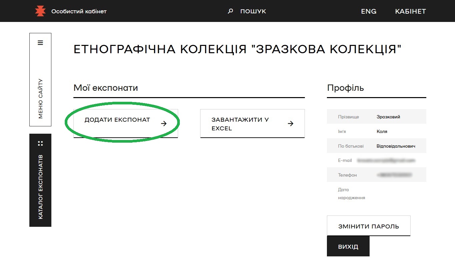The height and width of the screenshot is (278, 455).
Task: Click the four-dot catalog grid icon
Action: 40,143
